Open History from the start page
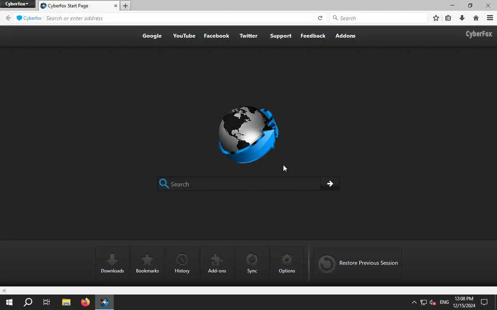Screen dimensions: 497x310 coord(182,263)
